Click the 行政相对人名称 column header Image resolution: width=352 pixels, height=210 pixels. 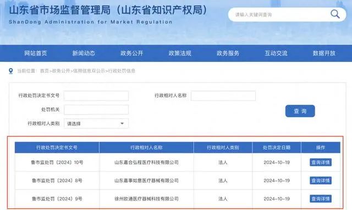point(146,147)
